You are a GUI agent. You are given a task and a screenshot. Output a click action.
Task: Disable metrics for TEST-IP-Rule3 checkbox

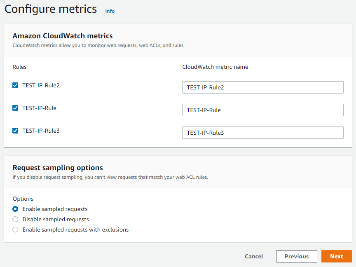[15, 131]
